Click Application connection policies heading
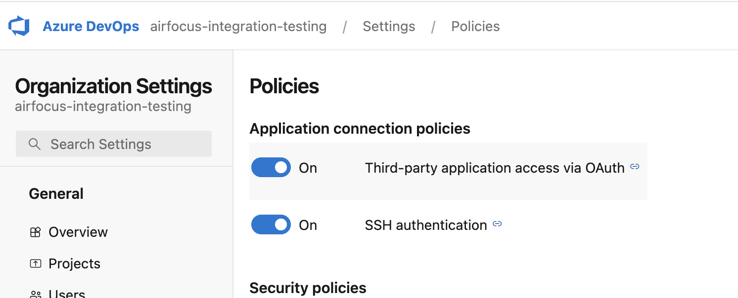This screenshot has width=738, height=298. (x=360, y=129)
